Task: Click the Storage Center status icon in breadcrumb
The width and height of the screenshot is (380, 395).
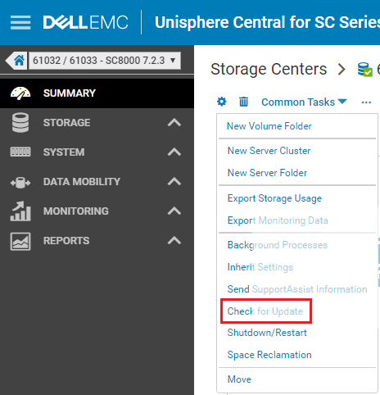Action: point(365,70)
